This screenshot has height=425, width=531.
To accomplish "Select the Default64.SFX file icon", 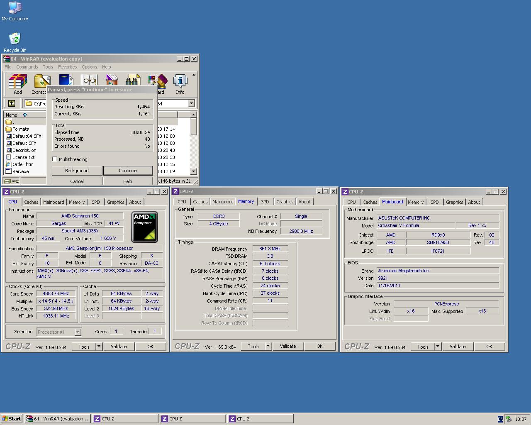I will [8, 136].
